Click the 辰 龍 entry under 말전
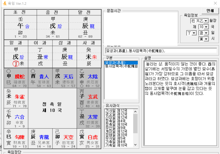 tap(89, 26)
